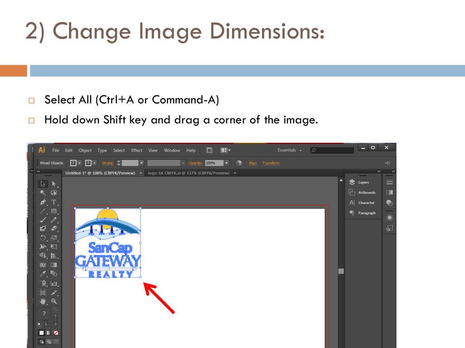Swap fill and stroke arrows
Image resolution: width=465 pixels, height=348 pixels.
pyautogui.click(x=55, y=309)
